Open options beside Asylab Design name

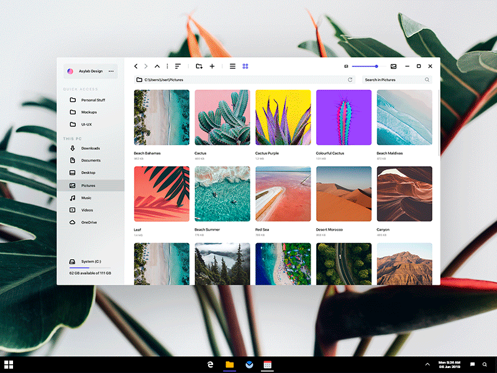[x=111, y=71]
